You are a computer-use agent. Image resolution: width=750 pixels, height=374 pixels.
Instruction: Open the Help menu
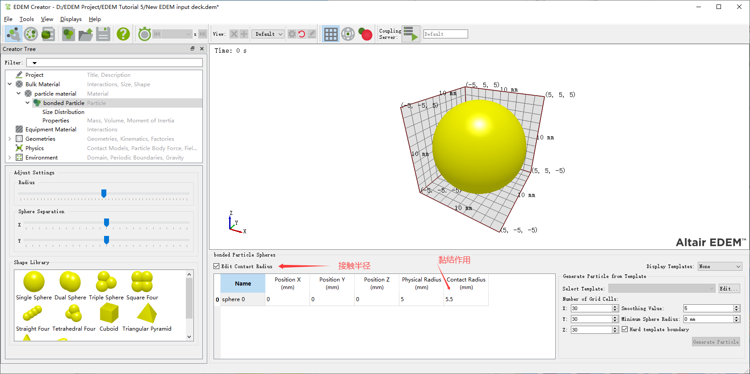point(95,19)
